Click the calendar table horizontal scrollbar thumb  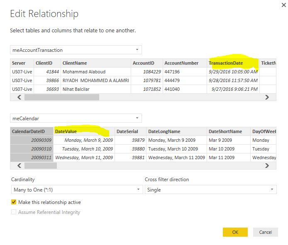(x=41, y=165)
